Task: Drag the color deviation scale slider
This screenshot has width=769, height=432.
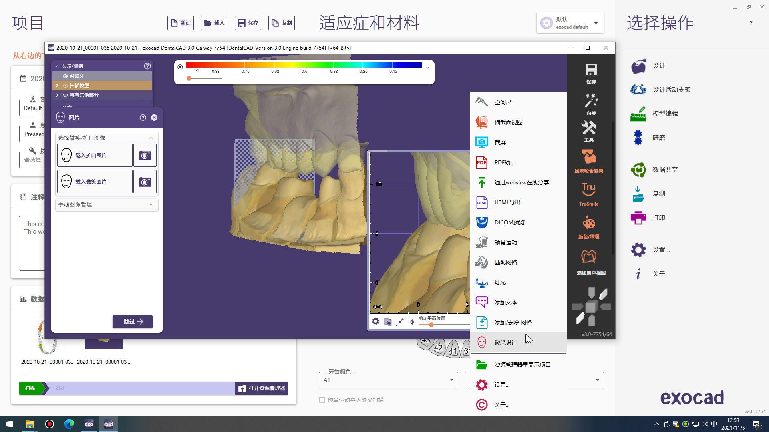Action: tap(189, 78)
